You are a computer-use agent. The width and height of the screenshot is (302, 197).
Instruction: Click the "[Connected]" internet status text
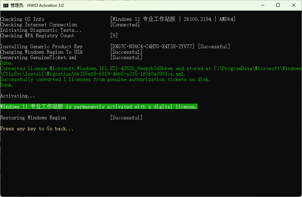(125, 25)
